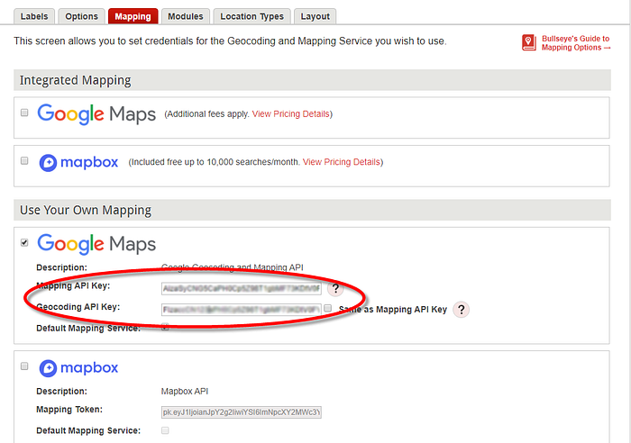
Task: Open help for Mapping API Key
Action: click(335, 289)
